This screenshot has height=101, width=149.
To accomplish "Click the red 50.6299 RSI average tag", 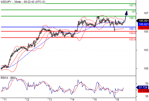I will [x=143, y=91].
